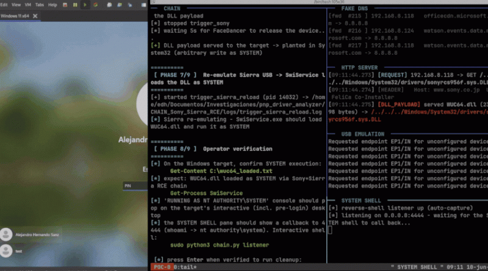Click the '/bin/bash' terminal title bar
This screenshot has width=488, height=271.
click(x=329, y=2)
